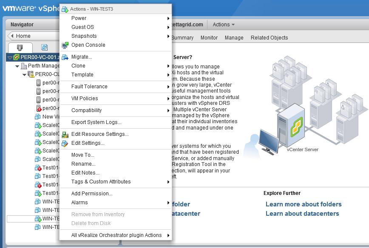This screenshot has height=248, width=369.
Task: Click the datacenter link in Basic Tasks
Action: point(186,214)
